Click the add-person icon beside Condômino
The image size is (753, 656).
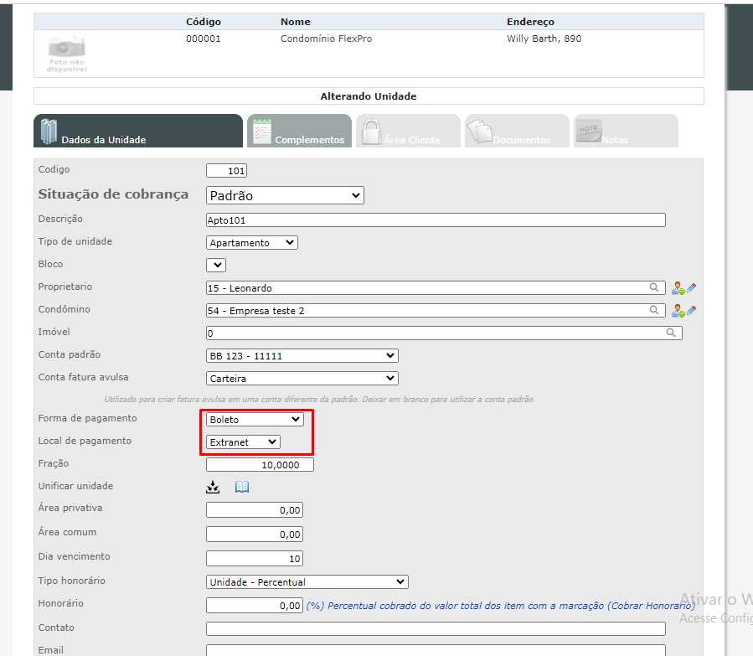[678, 311]
